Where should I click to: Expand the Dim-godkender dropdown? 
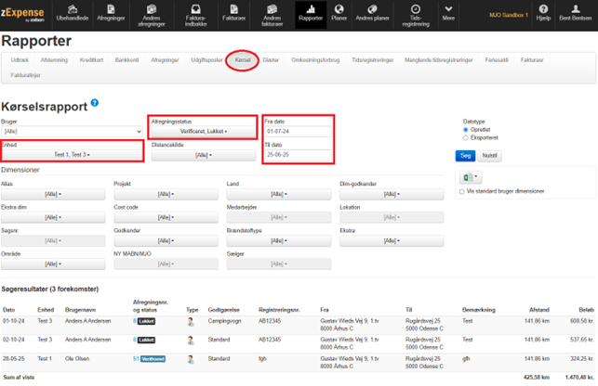click(x=392, y=194)
